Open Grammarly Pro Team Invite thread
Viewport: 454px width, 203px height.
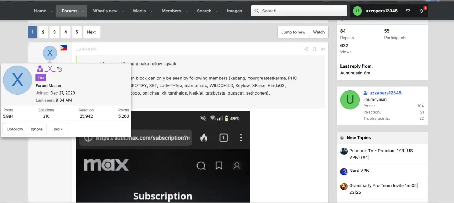coord(383,189)
